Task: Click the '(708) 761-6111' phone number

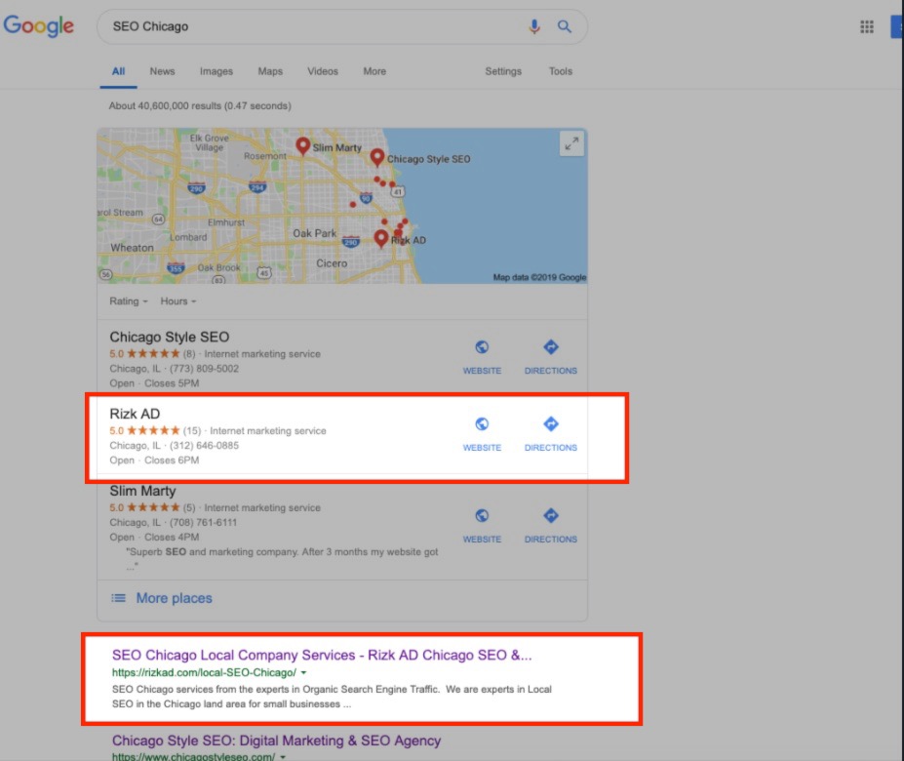Action: click(203, 523)
